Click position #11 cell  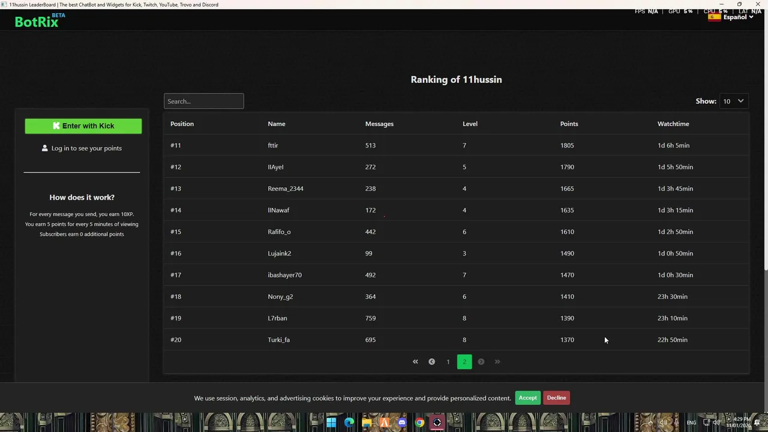(x=176, y=145)
